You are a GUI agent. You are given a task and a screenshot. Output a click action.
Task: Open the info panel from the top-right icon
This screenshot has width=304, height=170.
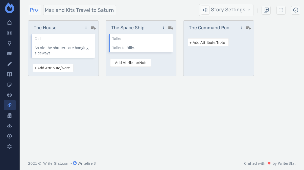[295, 10]
